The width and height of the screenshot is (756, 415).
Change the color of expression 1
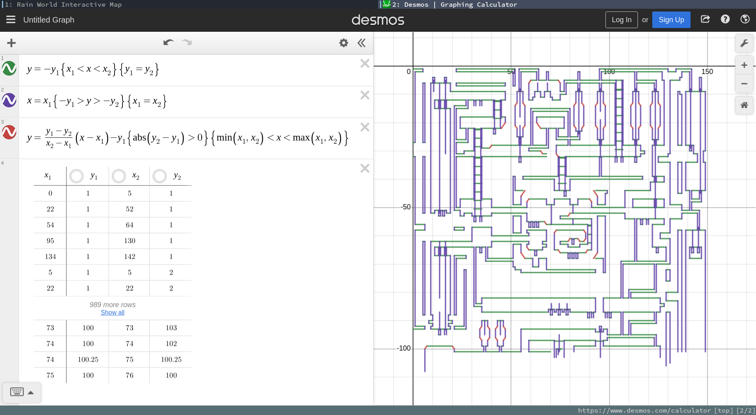(9, 69)
